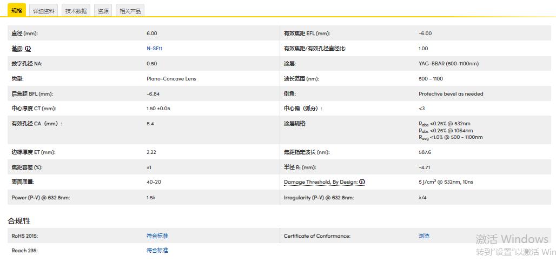Click 符合标准 link for RoHS 2015
The width and height of the screenshot is (556, 269).
[x=157, y=236]
